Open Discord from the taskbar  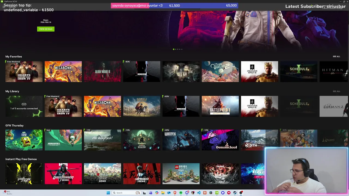(x=187, y=193)
